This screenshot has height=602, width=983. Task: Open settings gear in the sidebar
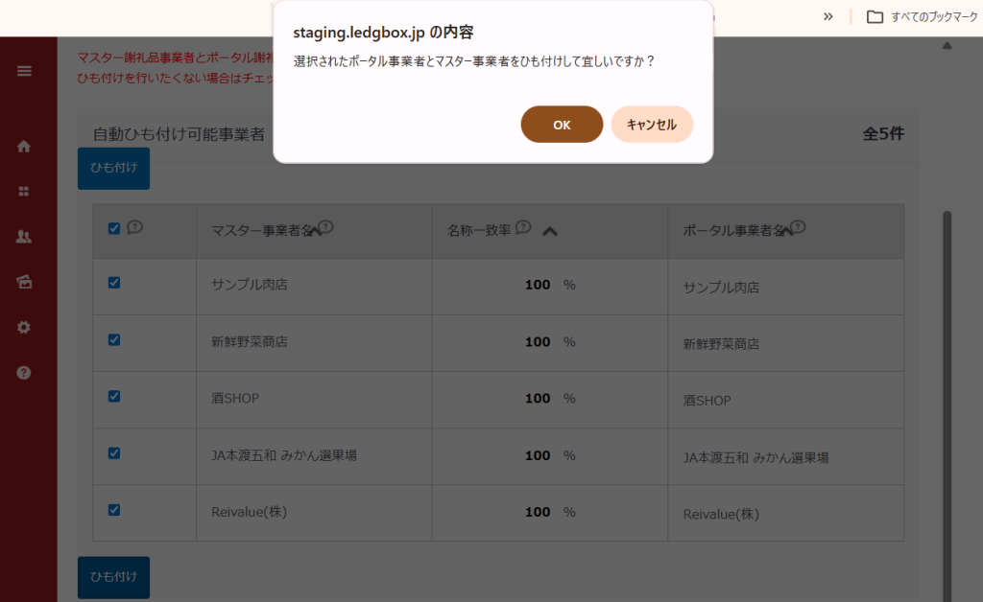[x=24, y=327]
